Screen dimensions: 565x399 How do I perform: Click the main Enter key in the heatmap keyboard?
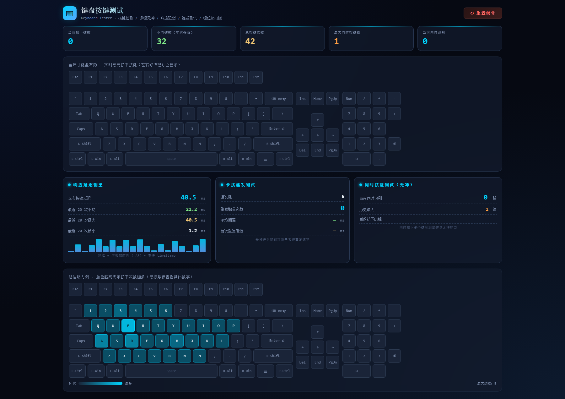coord(277,341)
